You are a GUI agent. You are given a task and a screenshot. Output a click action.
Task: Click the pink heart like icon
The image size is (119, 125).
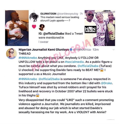pyautogui.click(x=34, y=27)
